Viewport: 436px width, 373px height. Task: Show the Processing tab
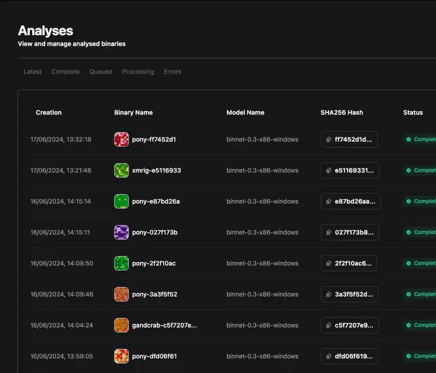(x=138, y=72)
